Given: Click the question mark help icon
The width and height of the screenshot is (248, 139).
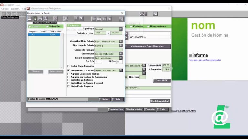Looking at the screenshot, I should pyautogui.click(x=81, y=19).
